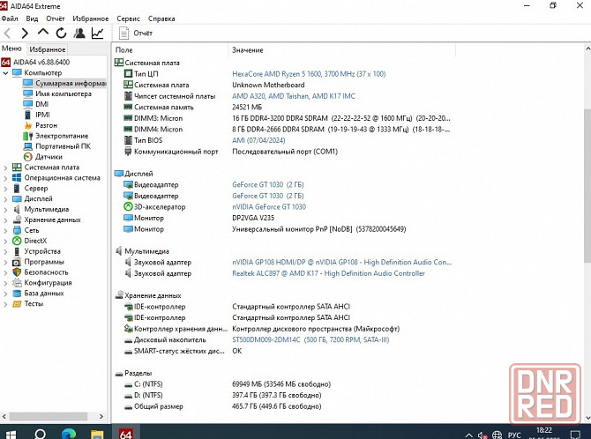Expand the Сеть tree node
Viewport: 591px width, 439px height.
click(5, 231)
